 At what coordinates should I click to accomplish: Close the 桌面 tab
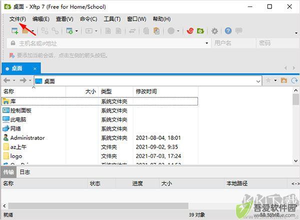35,68
